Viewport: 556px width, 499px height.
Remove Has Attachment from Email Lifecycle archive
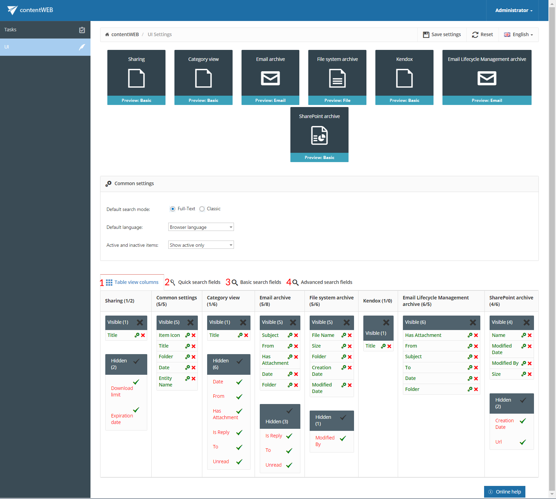[476, 335]
